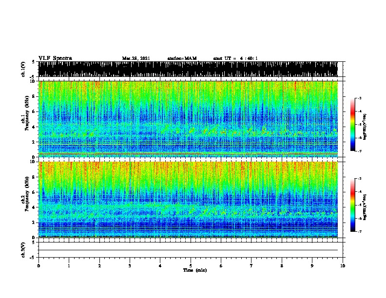
Task: Click inside the ch.1 voltage waveform panel
Action: coord(188,69)
